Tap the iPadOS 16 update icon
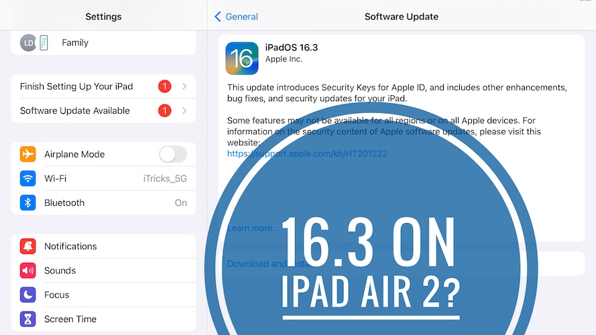The image size is (596, 335). tap(242, 58)
